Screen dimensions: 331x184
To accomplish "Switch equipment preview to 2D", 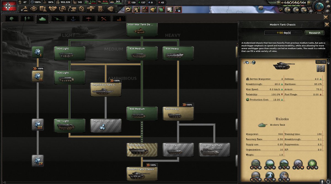I will coord(318,62).
